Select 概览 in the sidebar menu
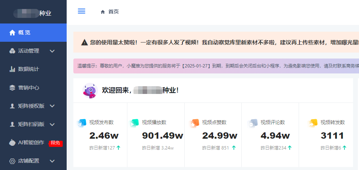359x170 pixels. tap(25, 32)
